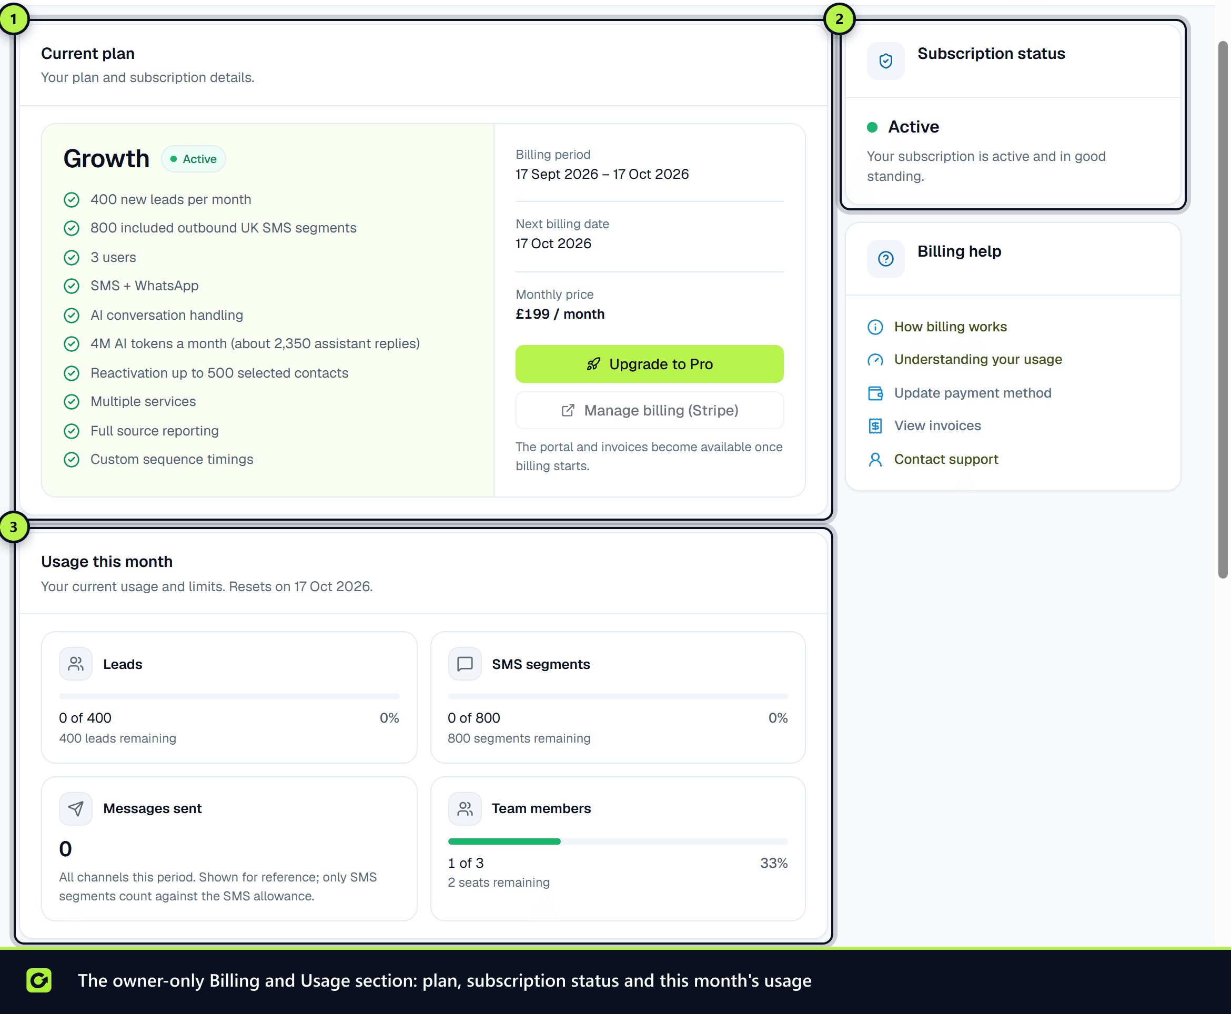Click the Messages sent paper plane icon
Screen dimensions: 1231x1014
tap(75, 808)
